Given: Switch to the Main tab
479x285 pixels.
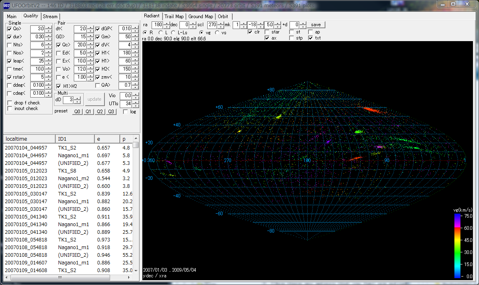Looking at the screenshot, I should point(12,17).
